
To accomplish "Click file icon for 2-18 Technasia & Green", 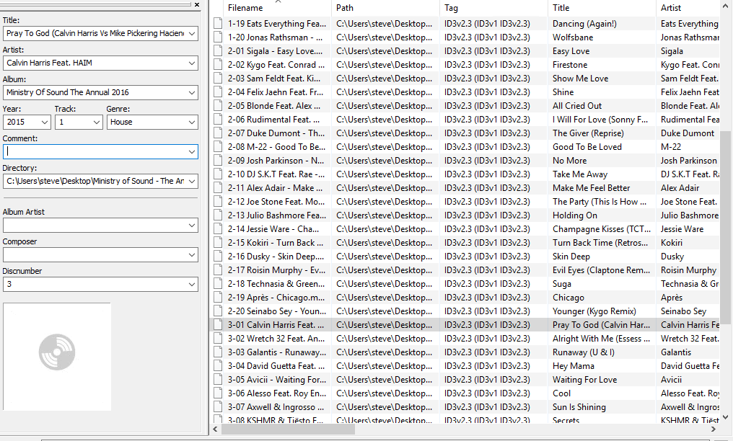I will pos(218,284).
